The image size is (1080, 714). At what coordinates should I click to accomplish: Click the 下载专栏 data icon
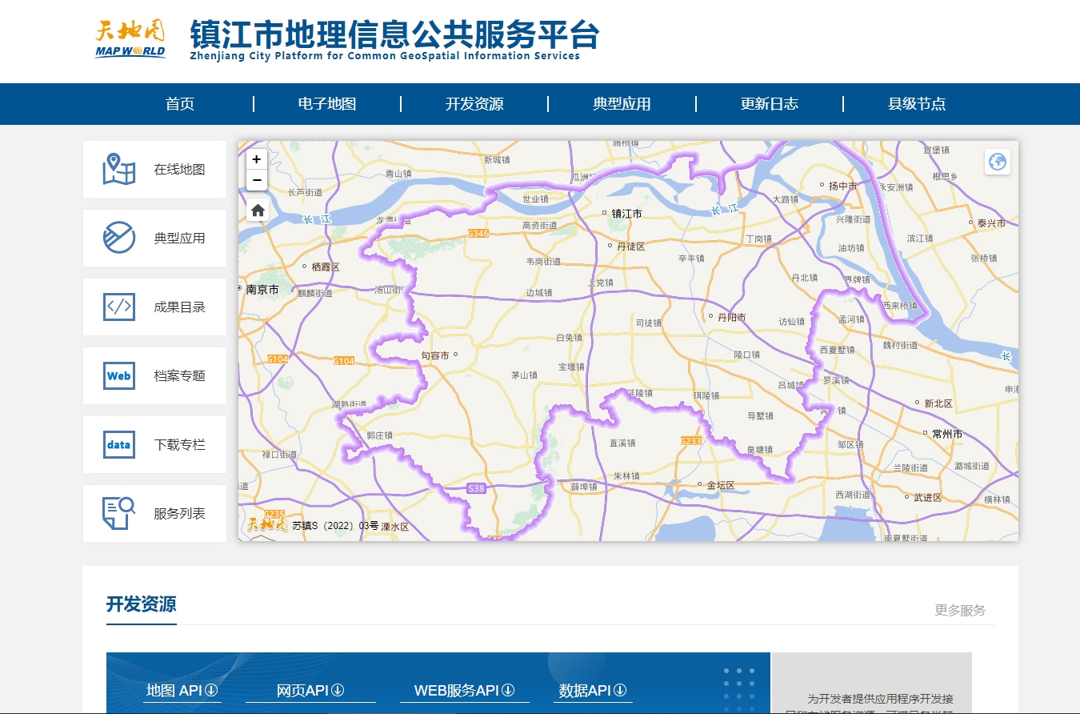[119, 444]
